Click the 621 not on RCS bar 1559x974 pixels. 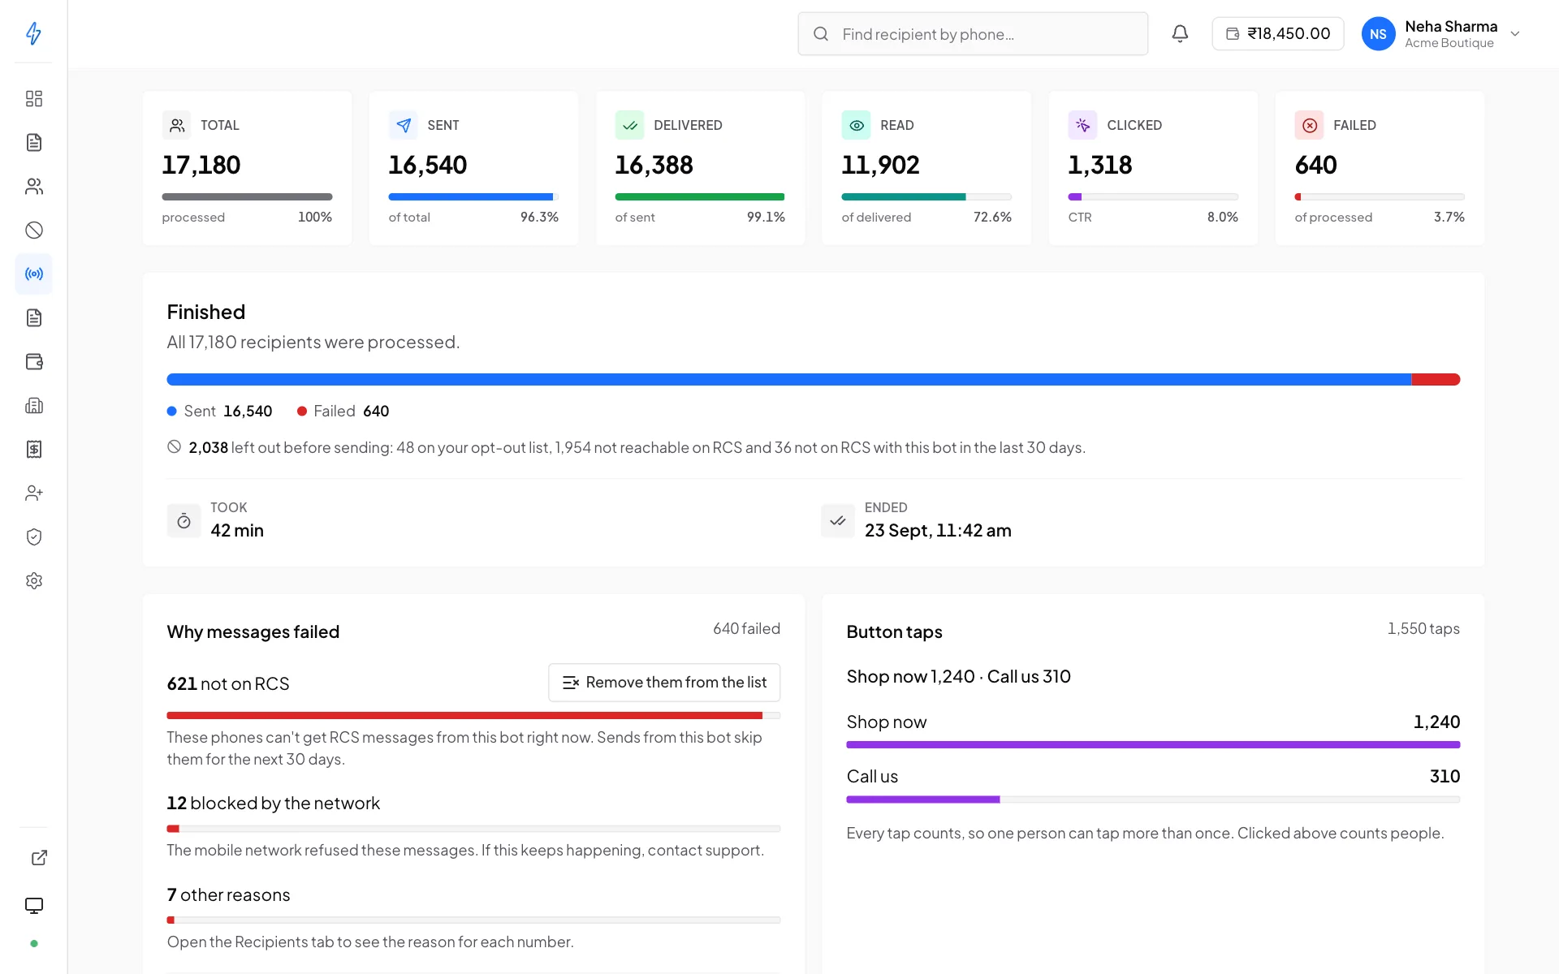click(x=473, y=716)
